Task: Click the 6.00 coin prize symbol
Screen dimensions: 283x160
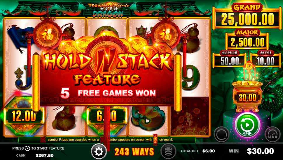Action: point(107,116)
